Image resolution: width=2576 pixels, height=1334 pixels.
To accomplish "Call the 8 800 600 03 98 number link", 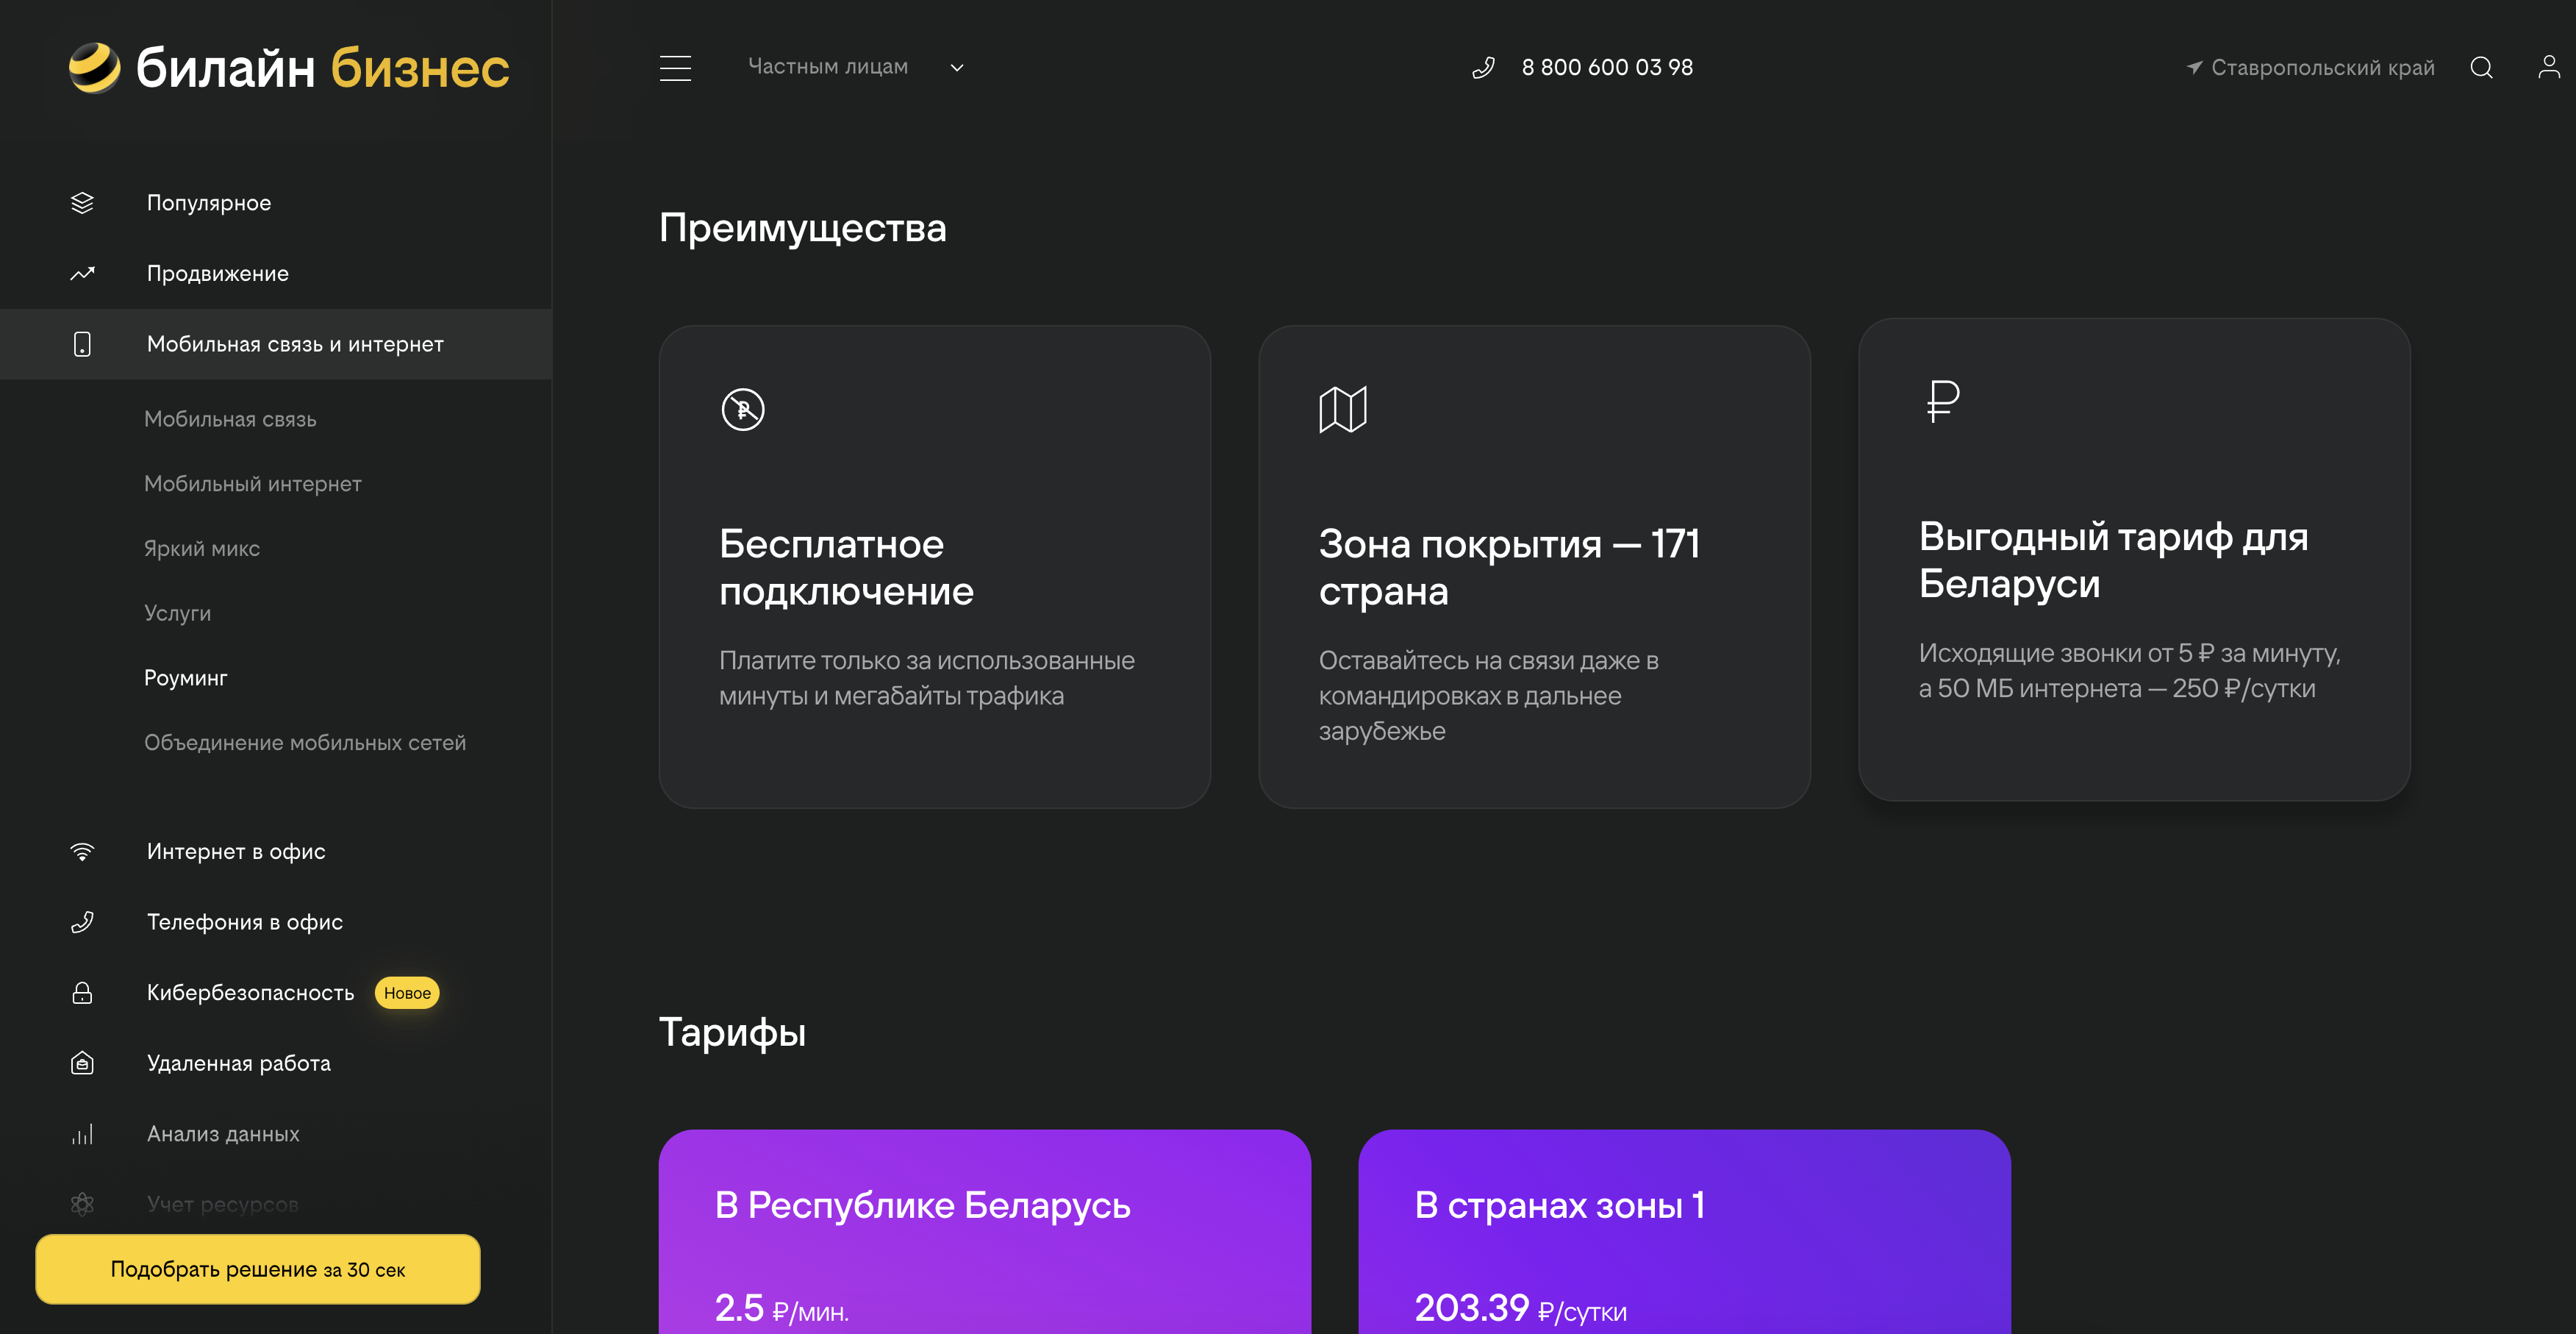I will point(1606,67).
